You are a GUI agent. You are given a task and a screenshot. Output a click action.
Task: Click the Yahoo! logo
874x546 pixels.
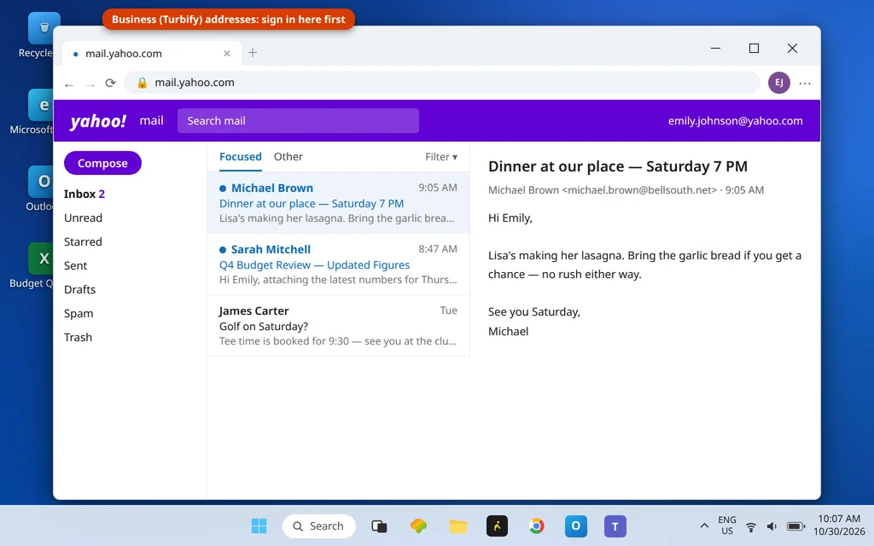[98, 121]
